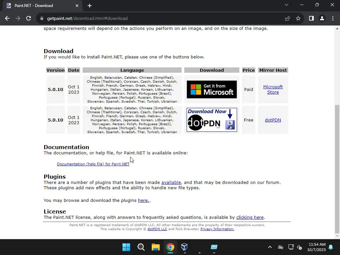
Task: Go back to the previous page
Action: pyautogui.click(x=7, y=19)
